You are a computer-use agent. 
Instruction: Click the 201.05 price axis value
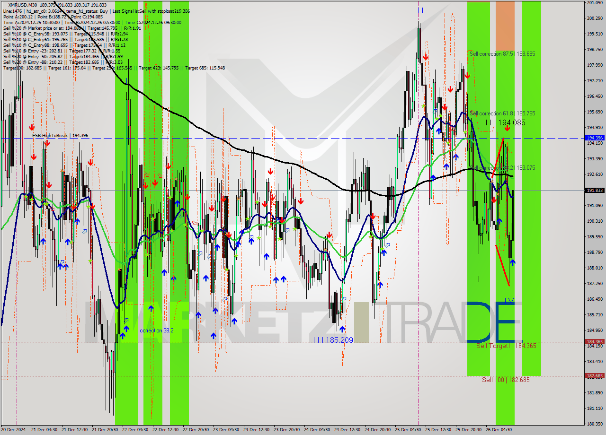(595, 3)
